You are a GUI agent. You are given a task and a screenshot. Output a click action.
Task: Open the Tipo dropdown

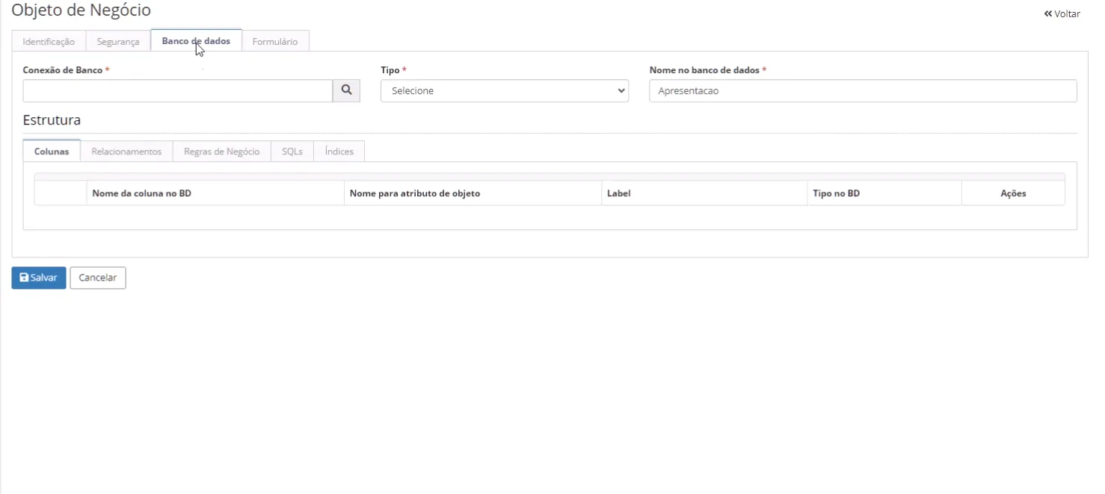pyautogui.click(x=505, y=91)
